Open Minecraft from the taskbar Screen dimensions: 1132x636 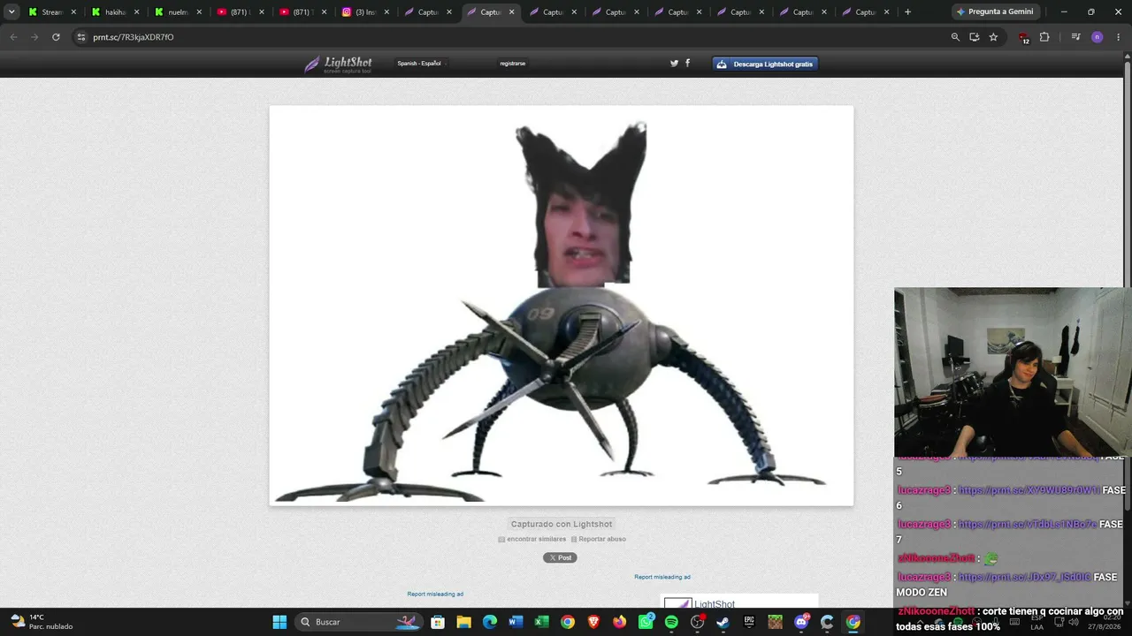[776, 622]
